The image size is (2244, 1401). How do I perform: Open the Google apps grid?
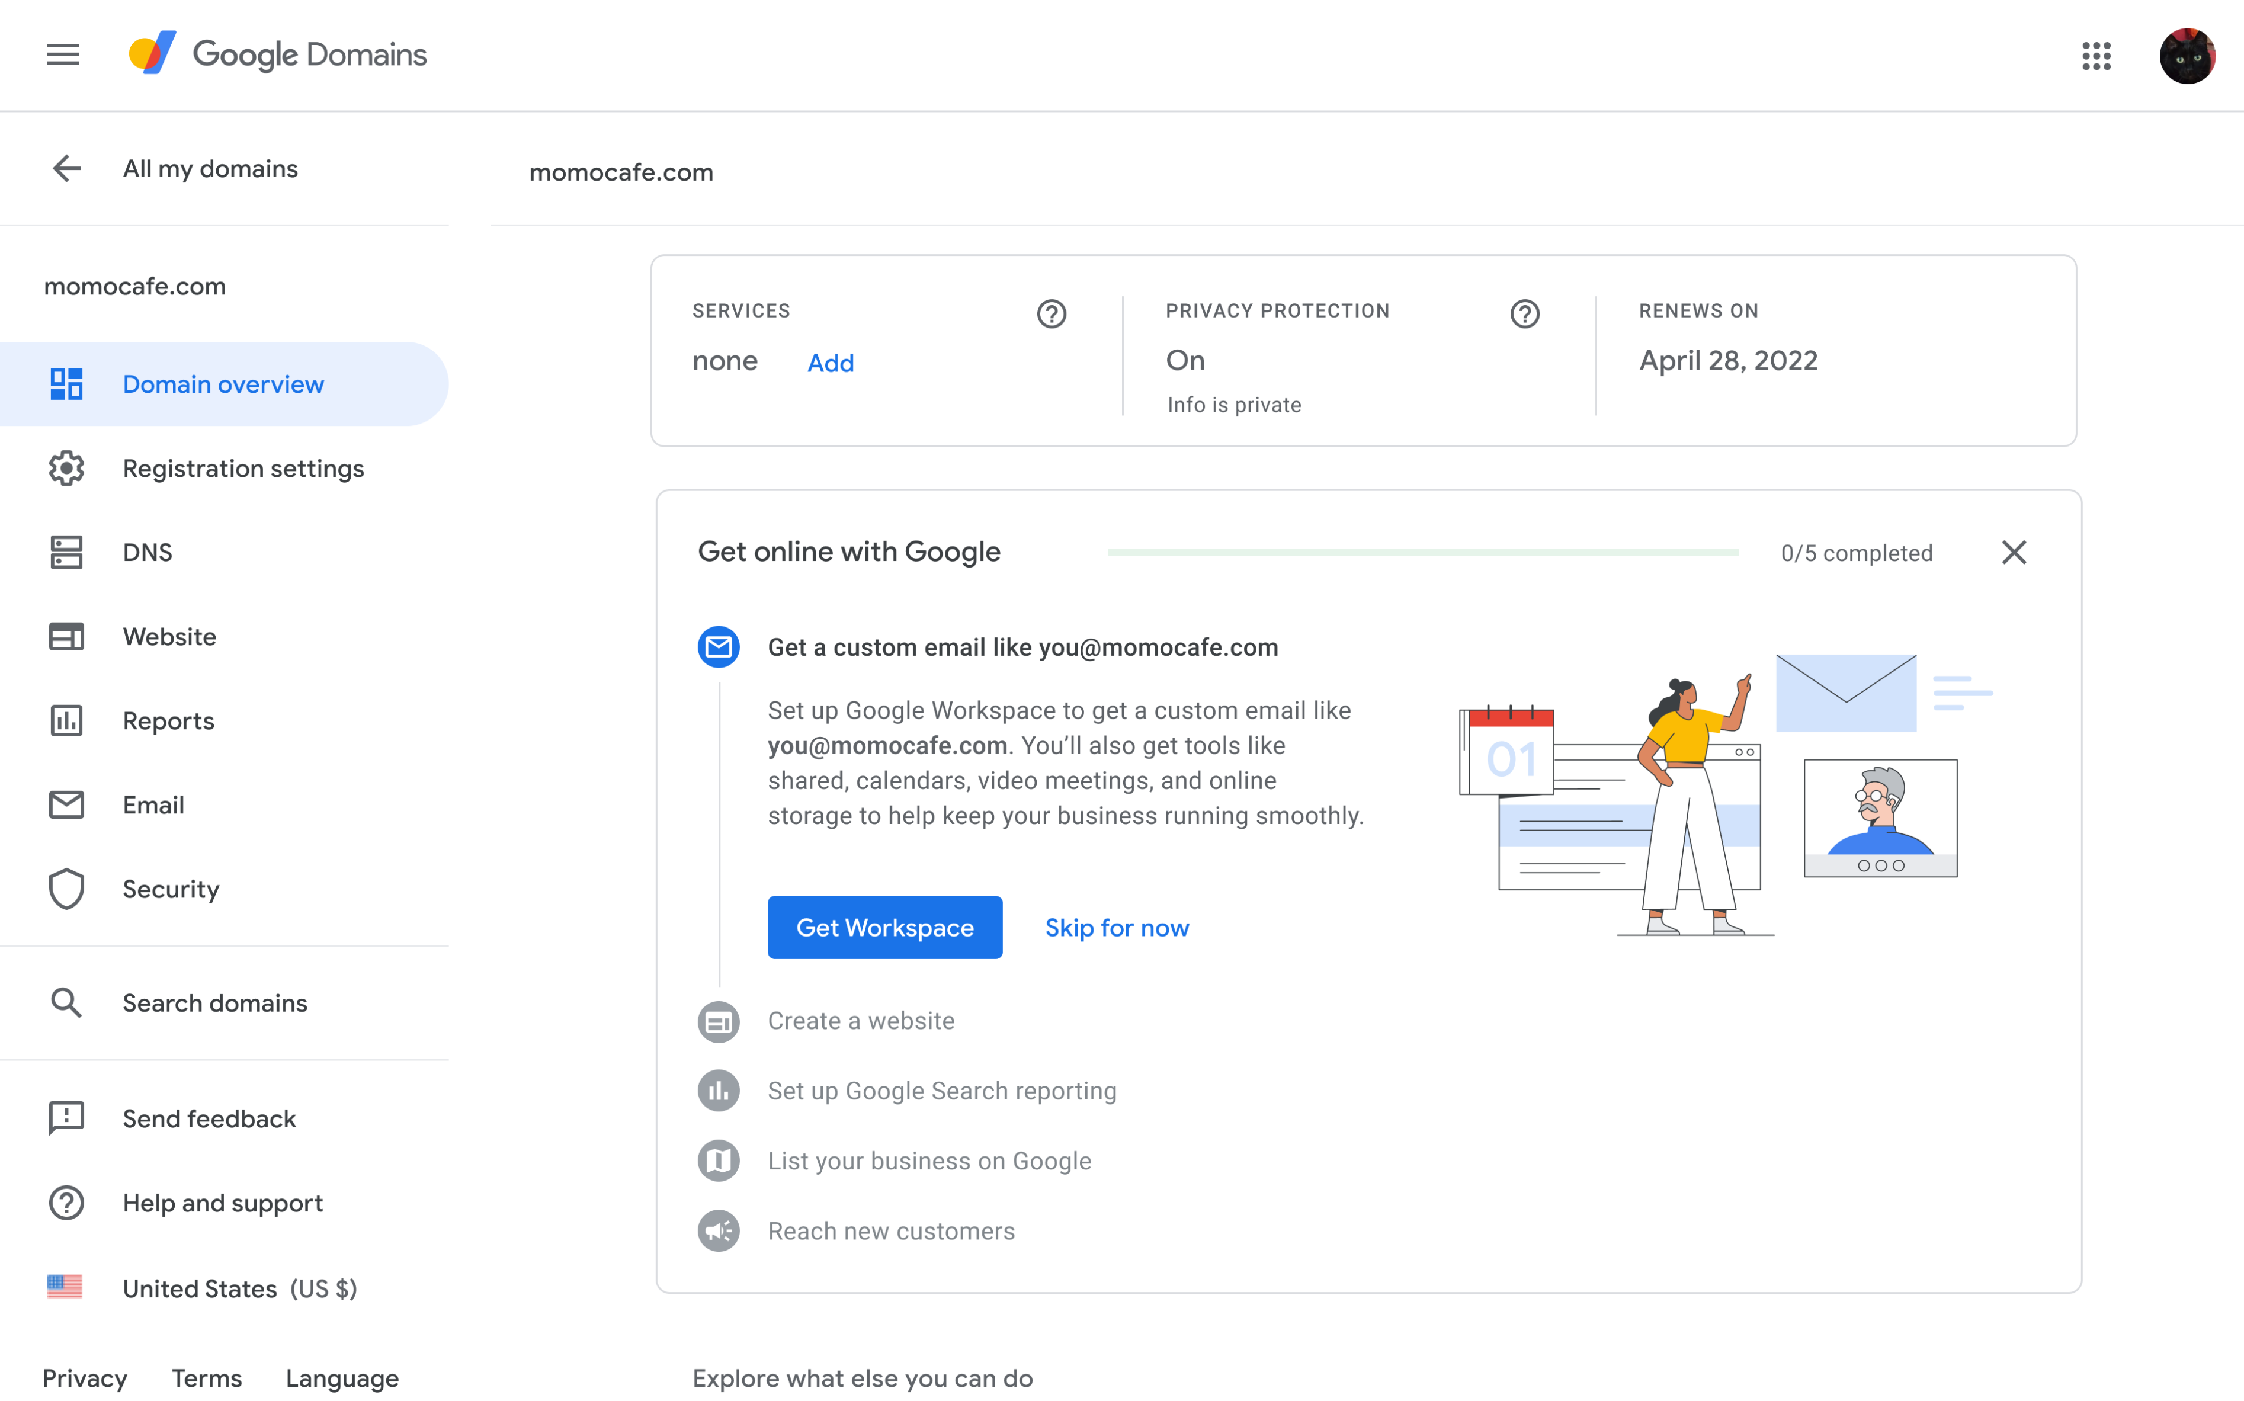[2096, 56]
